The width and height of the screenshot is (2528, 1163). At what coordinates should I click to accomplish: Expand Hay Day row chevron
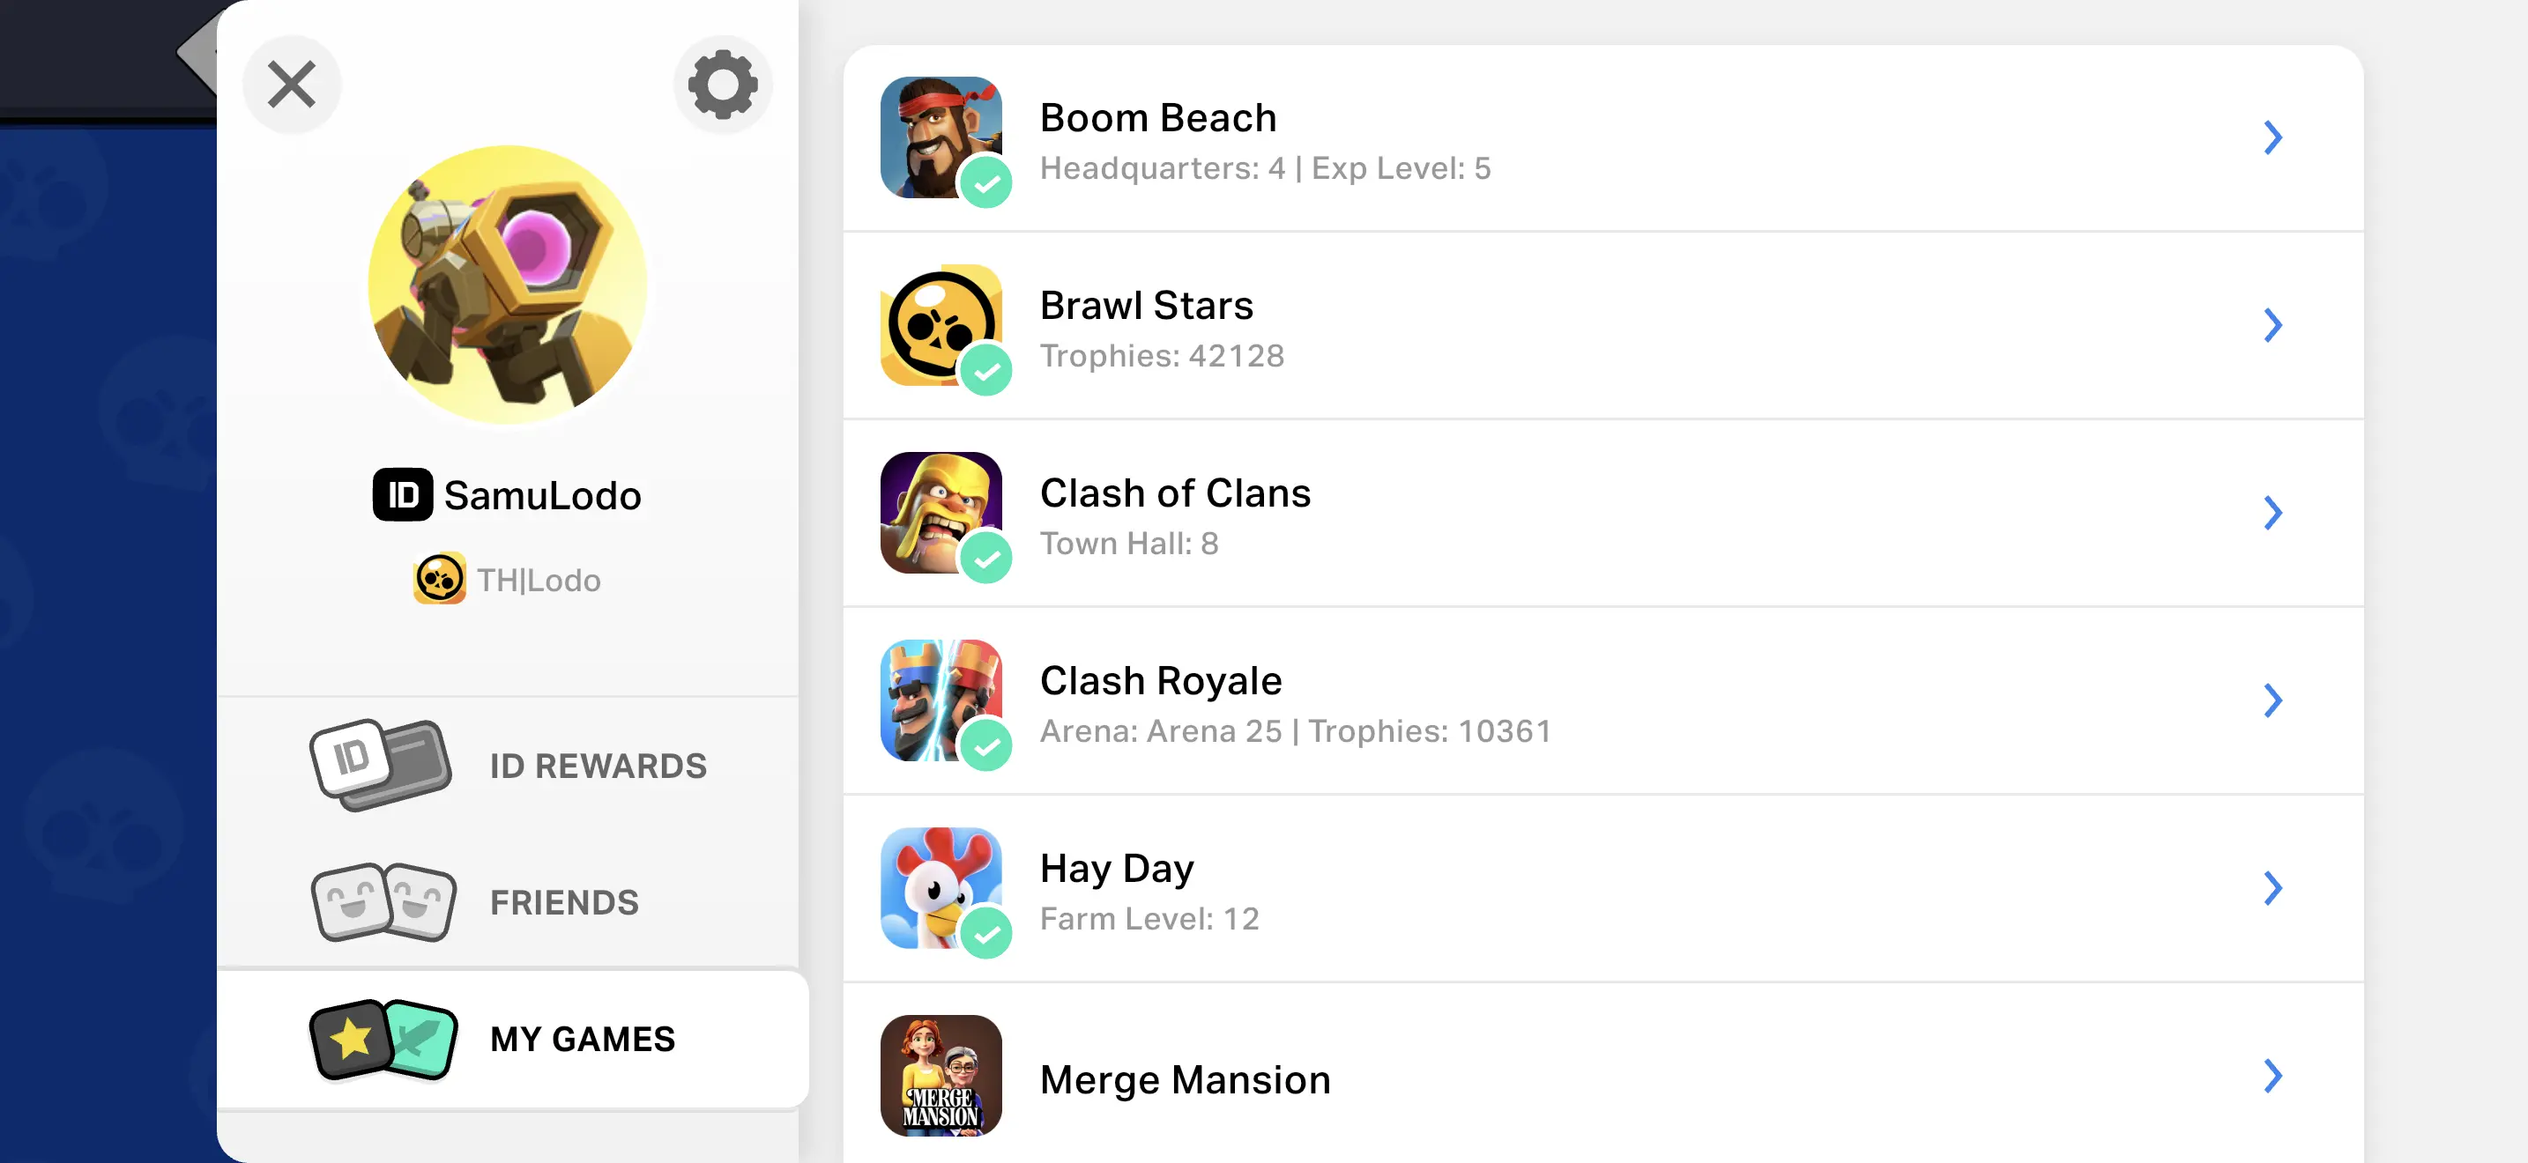point(2273,887)
